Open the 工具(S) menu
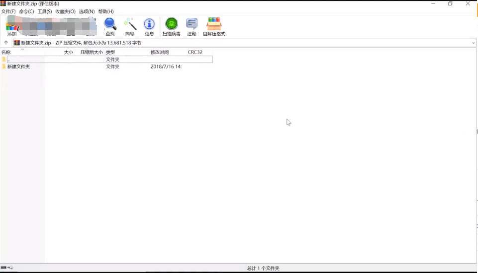This screenshot has height=273, width=478. click(44, 11)
